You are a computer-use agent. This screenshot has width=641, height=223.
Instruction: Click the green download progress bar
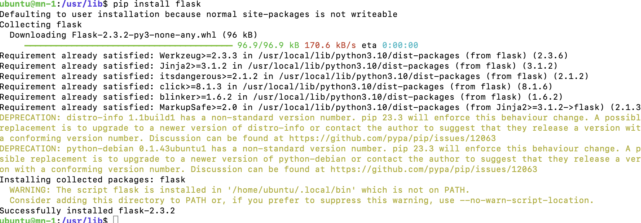coord(128,45)
